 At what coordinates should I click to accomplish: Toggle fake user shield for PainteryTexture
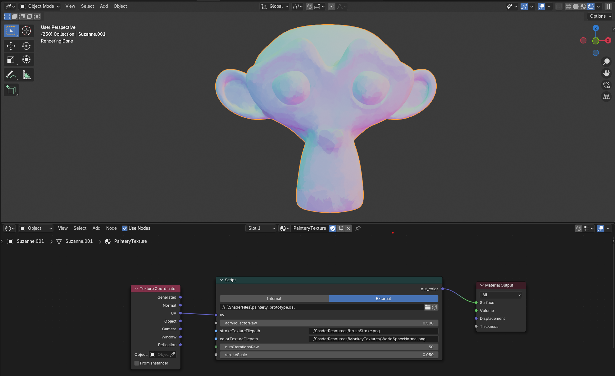point(333,229)
